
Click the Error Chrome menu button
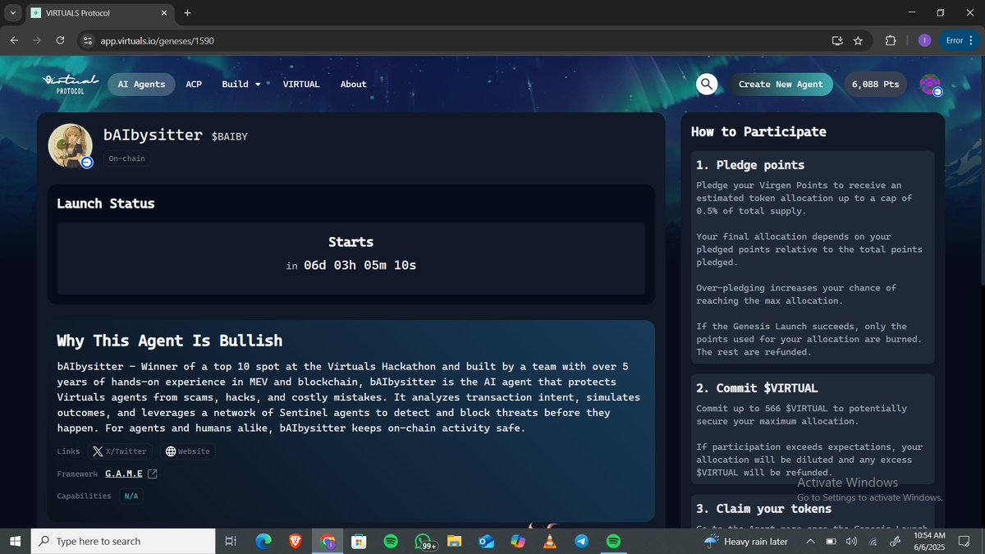click(x=959, y=40)
